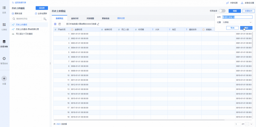Click cell 0001-01-01 00:00:00 in row 1
Screen dimensions: 256x127
[85, 34]
